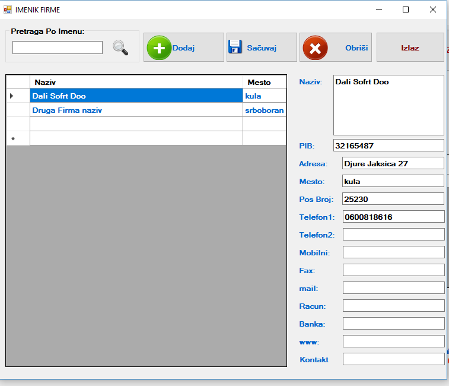Click the Adresa field with Djure Jaksica 27
Viewport: 449px width, 386px height.
click(x=393, y=163)
